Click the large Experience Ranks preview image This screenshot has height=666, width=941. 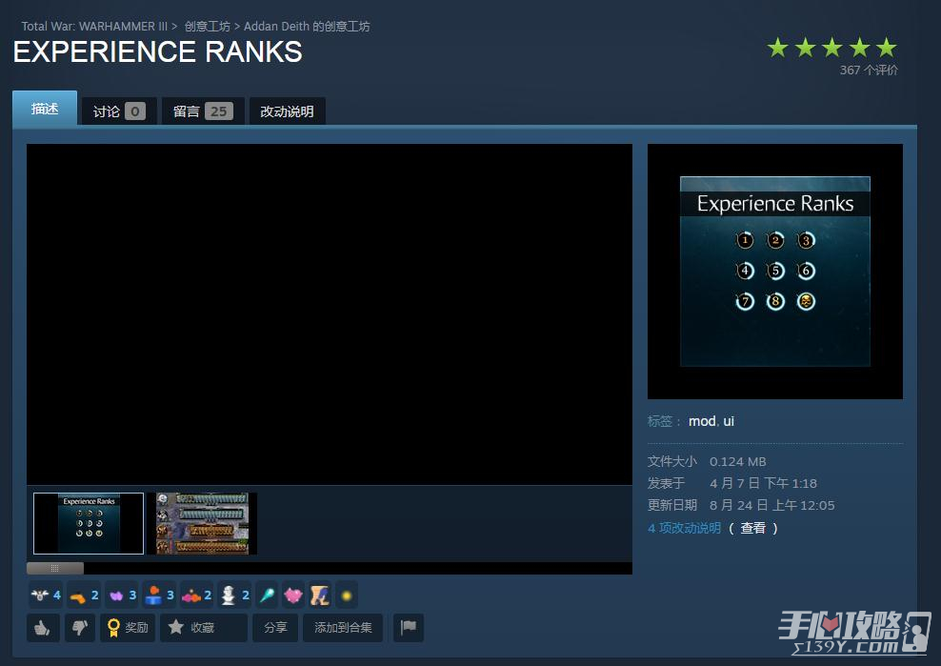point(774,271)
